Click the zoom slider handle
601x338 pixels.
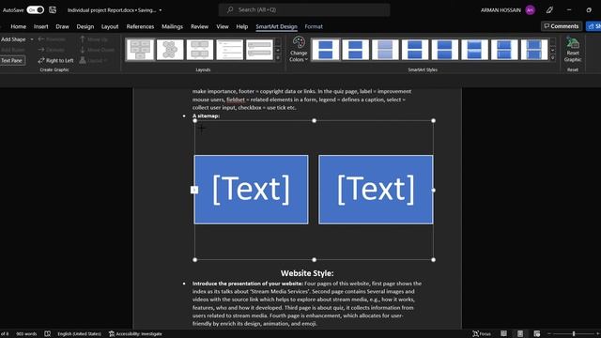tap(574, 334)
